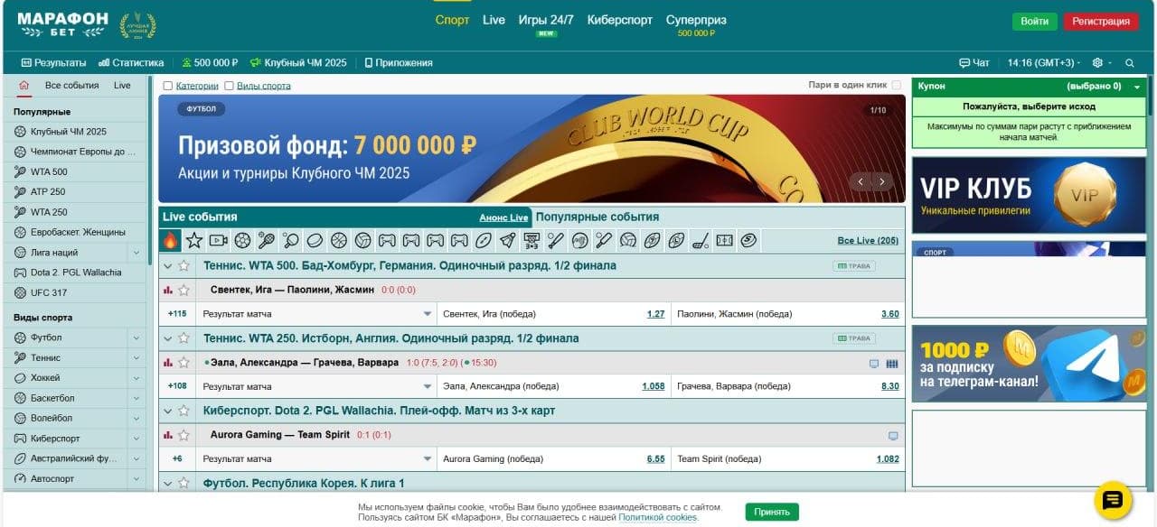This screenshot has width=1157, height=527.
Task: Bet on Свентек win odds 1.27
Action: pos(655,314)
